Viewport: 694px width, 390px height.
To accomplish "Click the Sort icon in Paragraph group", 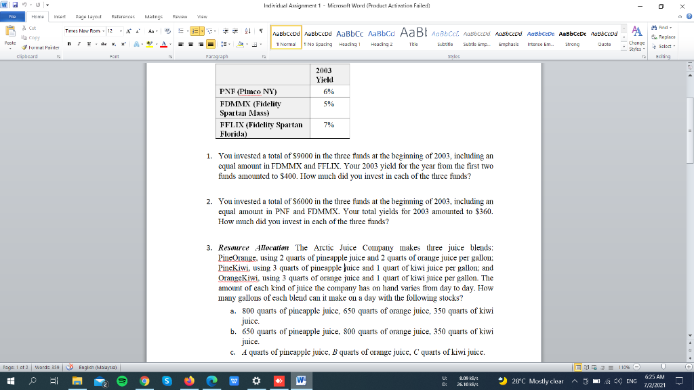I will [x=248, y=31].
